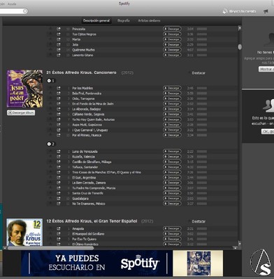Share track Castillo de Gibralfaro, Málaga
The width and height of the screenshot is (274, 279).
click(59, 162)
